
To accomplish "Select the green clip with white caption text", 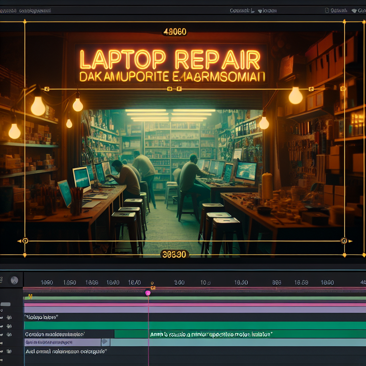I will click(x=210, y=334).
